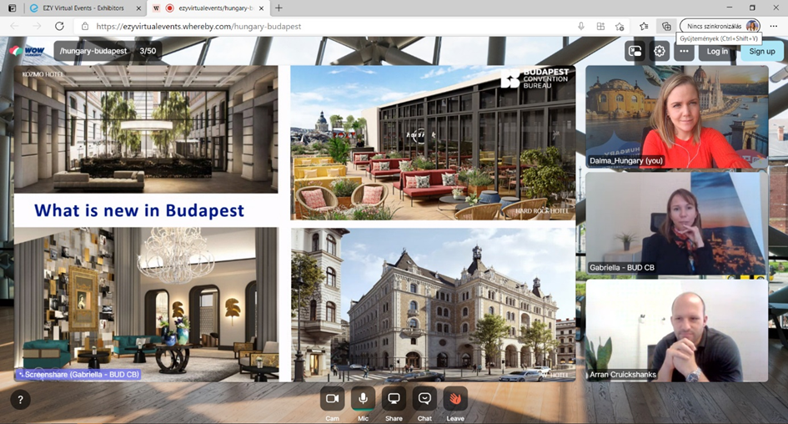788x424 pixels.
Task: Open browser Collections button
Action: click(x=666, y=26)
